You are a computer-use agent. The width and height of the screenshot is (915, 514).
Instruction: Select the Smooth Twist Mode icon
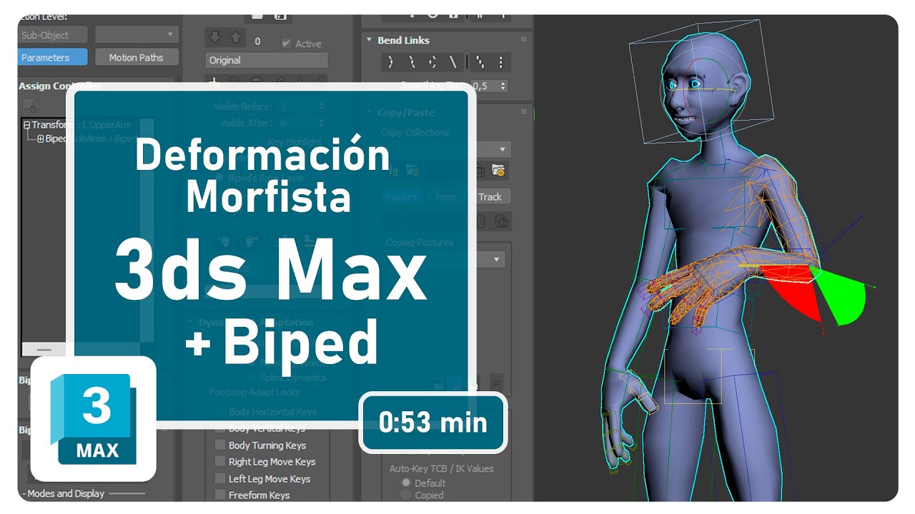pyautogui.click(x=453, y=62)
